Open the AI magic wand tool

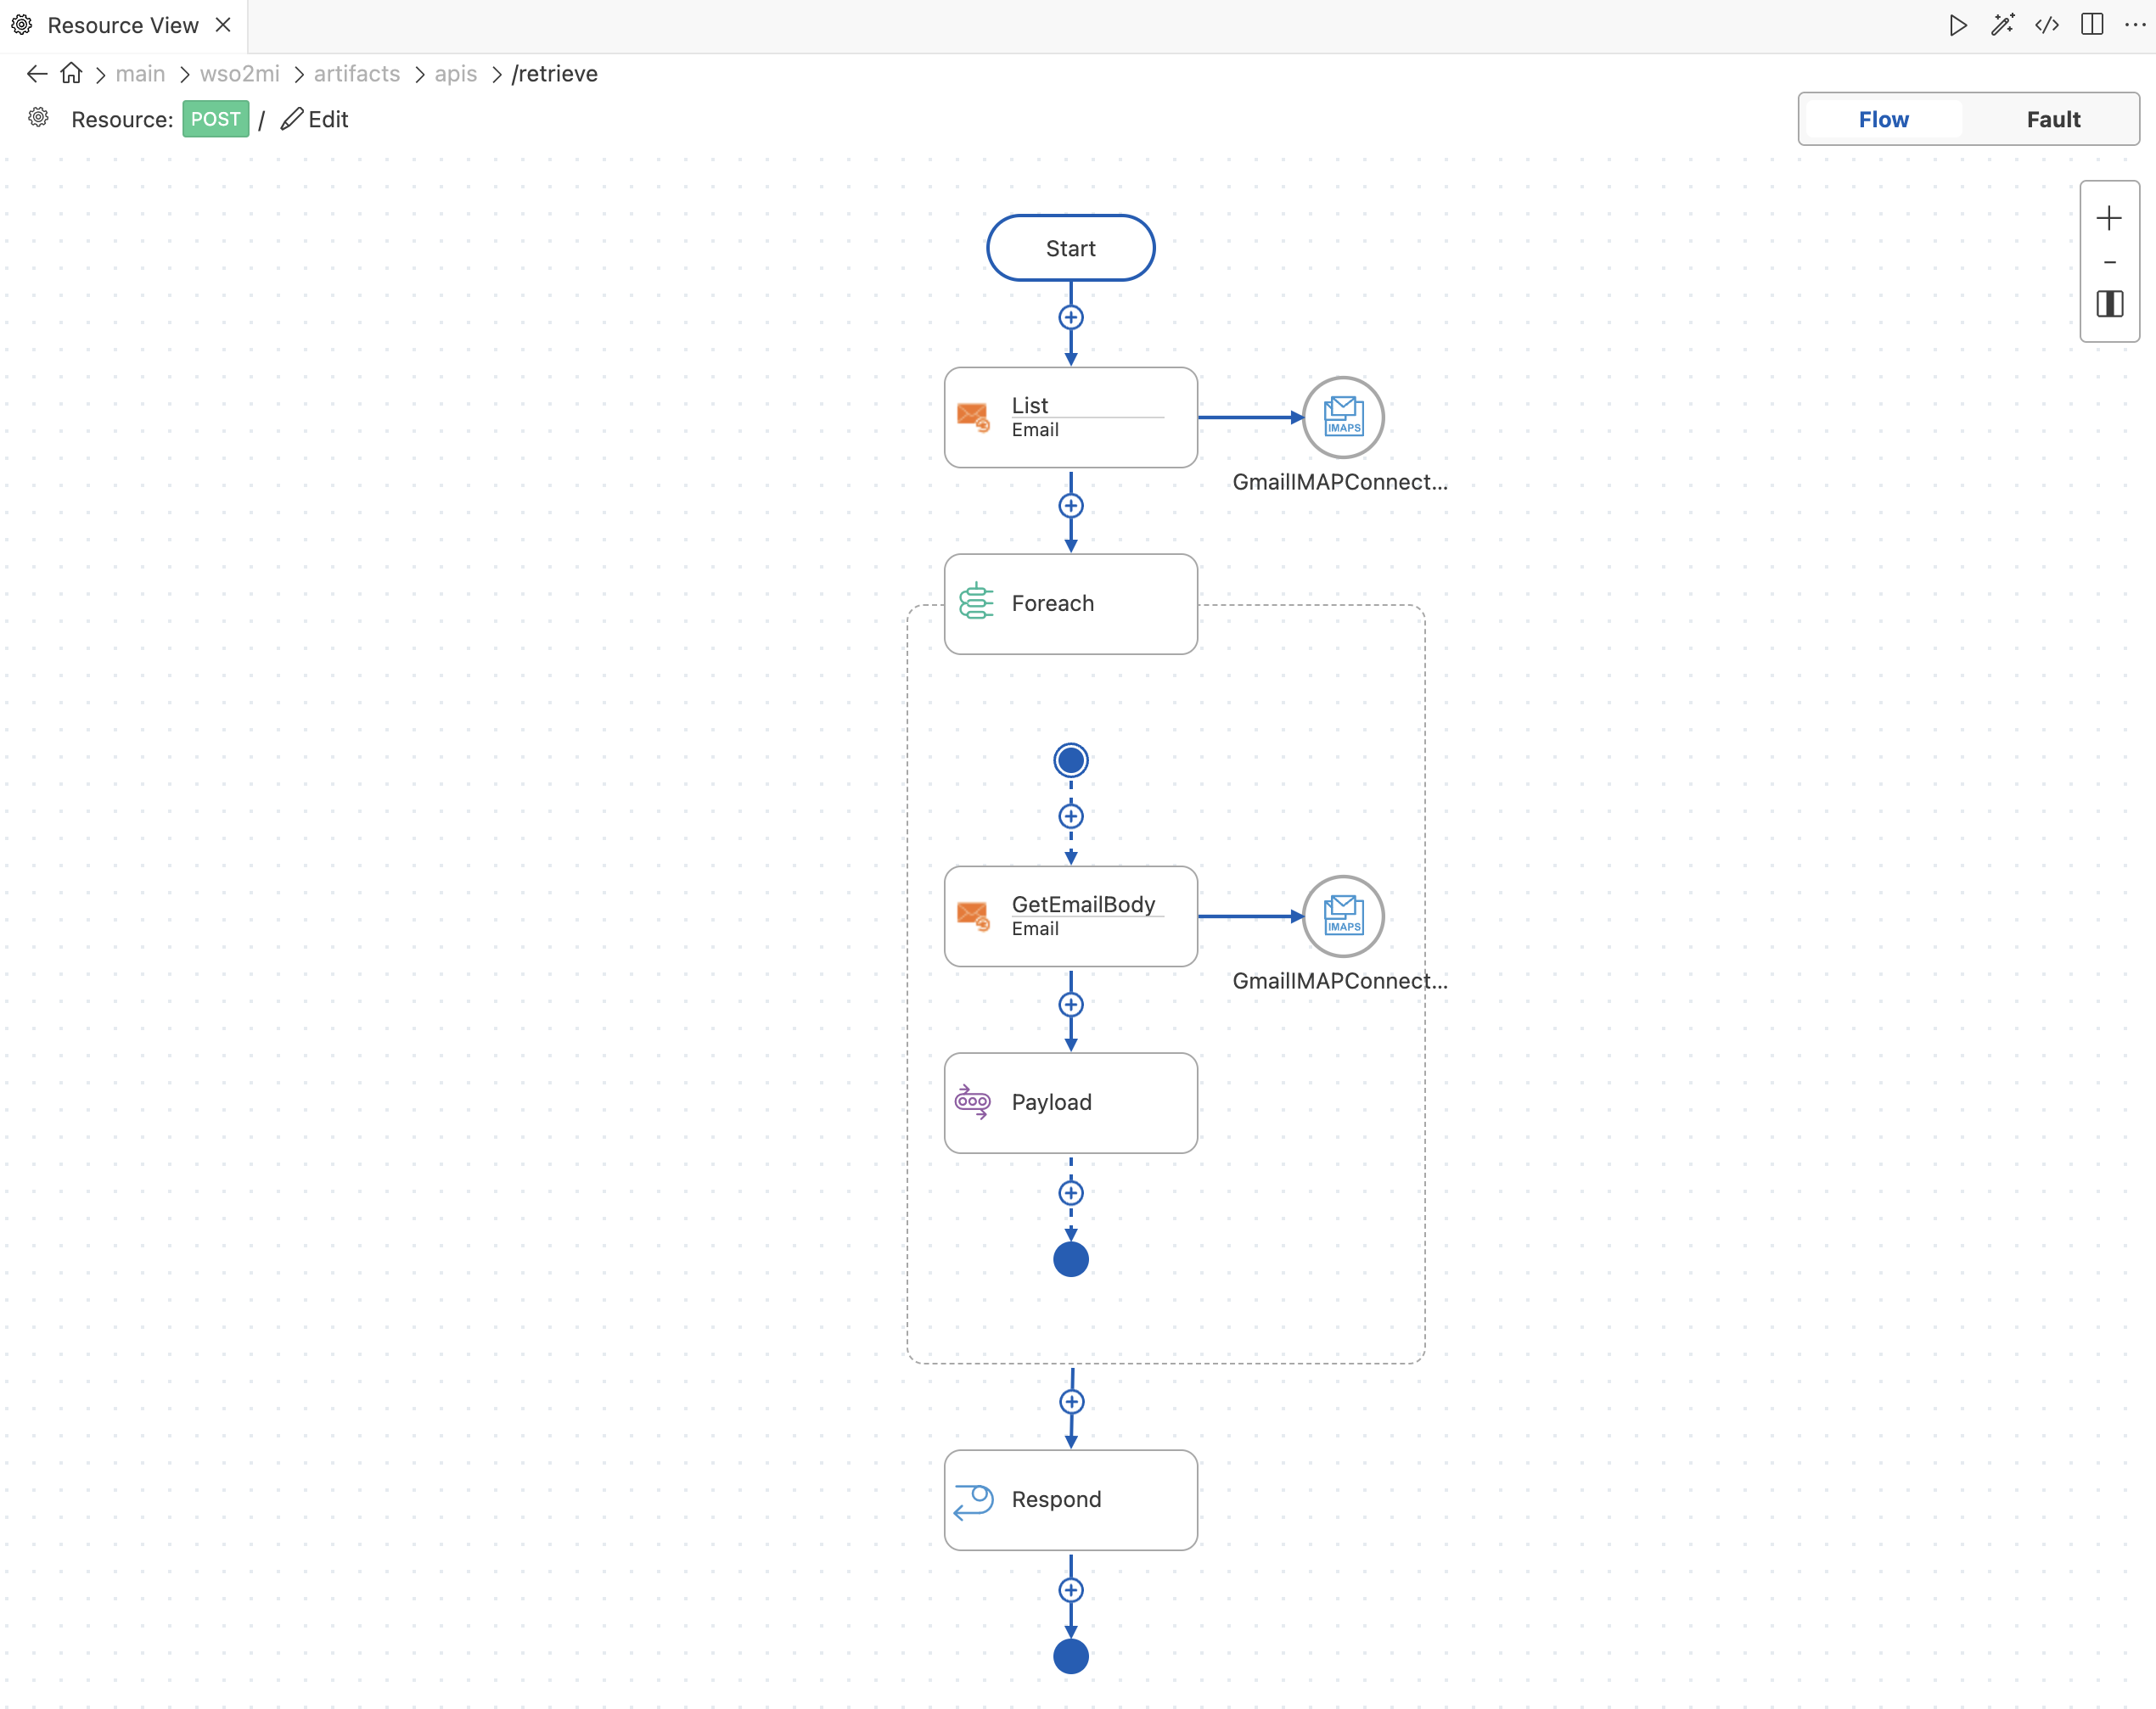coord(2002,25)
